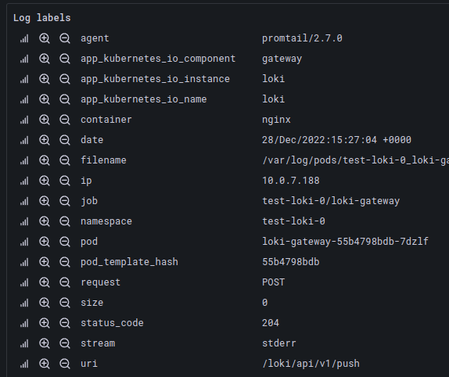The image size is (449, 377).
Task: Show stats for ip label
Action: 24,181
